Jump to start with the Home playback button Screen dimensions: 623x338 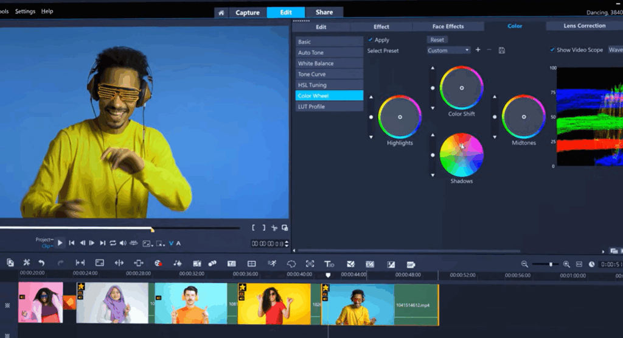point(72,242)
